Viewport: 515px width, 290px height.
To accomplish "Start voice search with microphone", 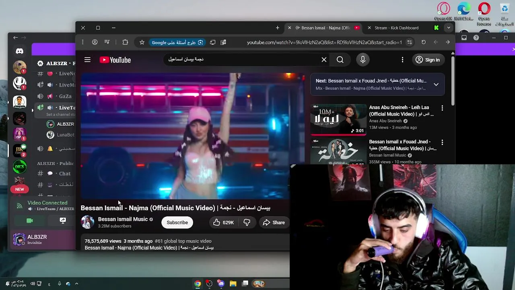I will click(363, 60).
